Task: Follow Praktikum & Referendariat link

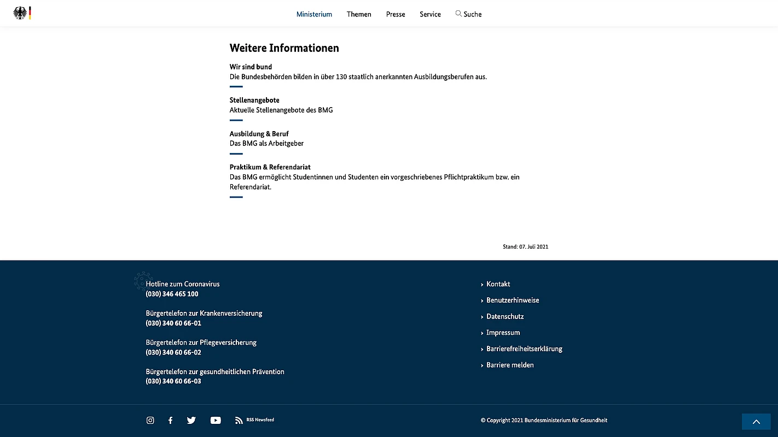Action: (270, 167)
